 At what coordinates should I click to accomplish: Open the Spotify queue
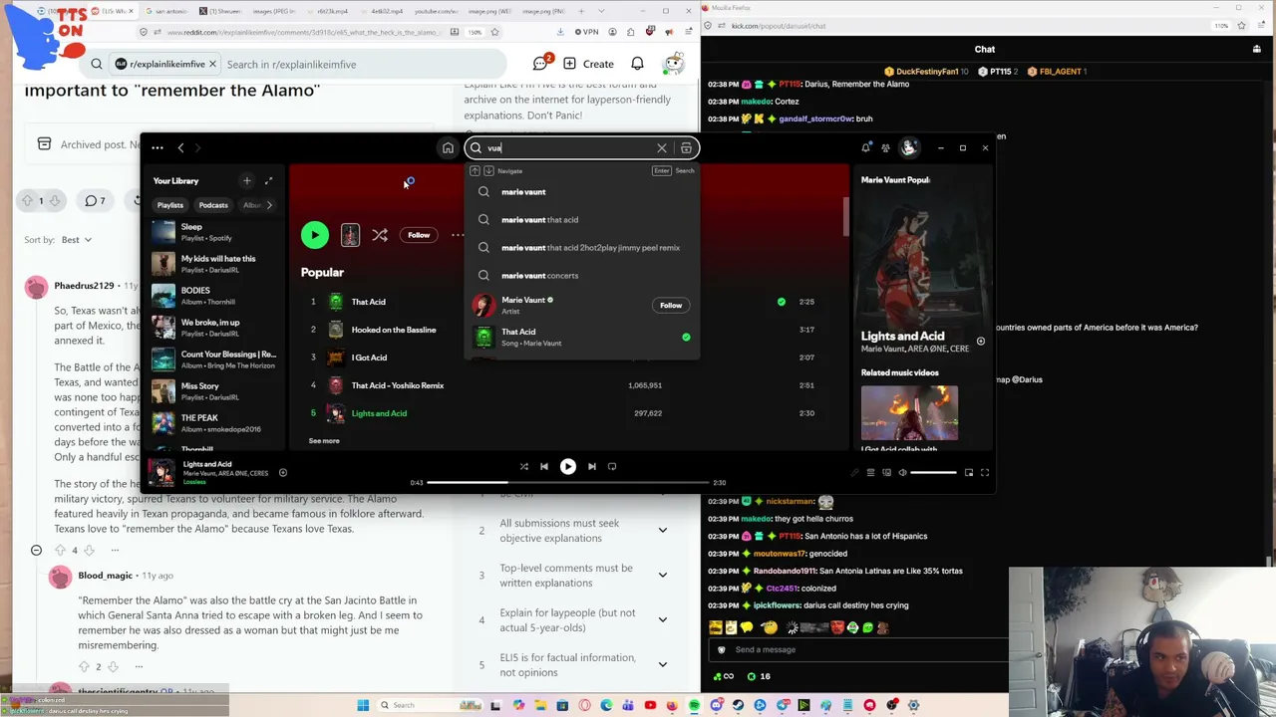click(870, 473)
